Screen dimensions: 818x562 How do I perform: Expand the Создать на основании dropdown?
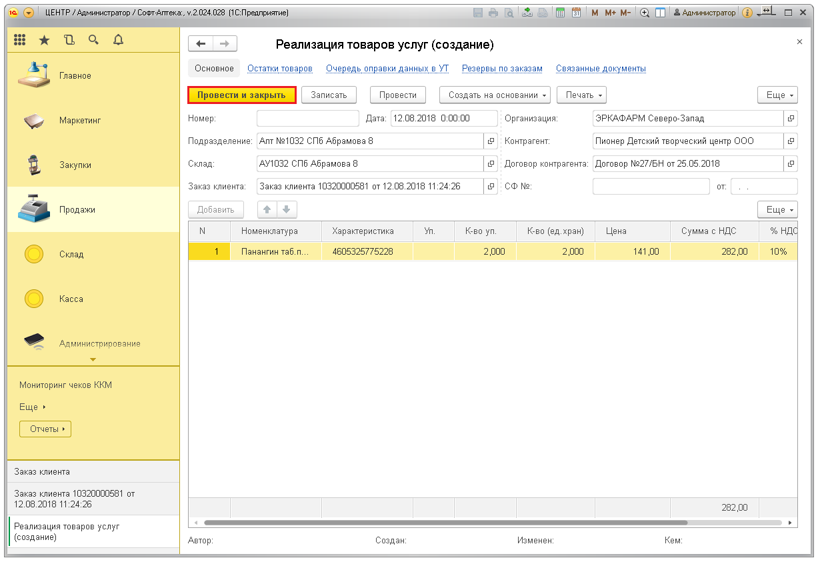[495, 95]
